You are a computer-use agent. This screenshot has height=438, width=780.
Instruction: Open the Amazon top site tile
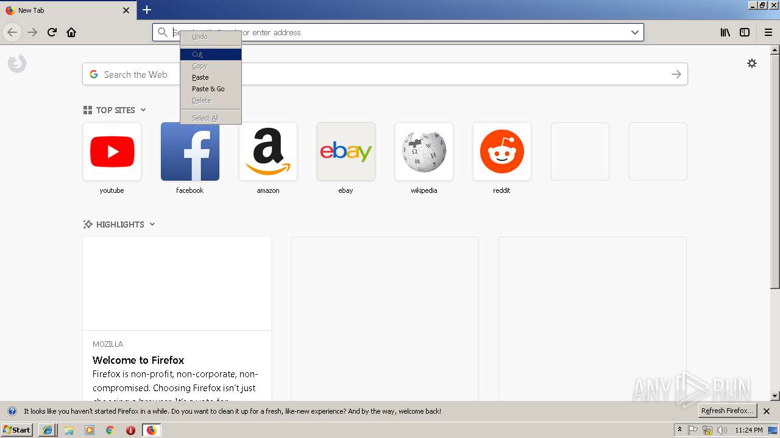click(x=268, y=151)
